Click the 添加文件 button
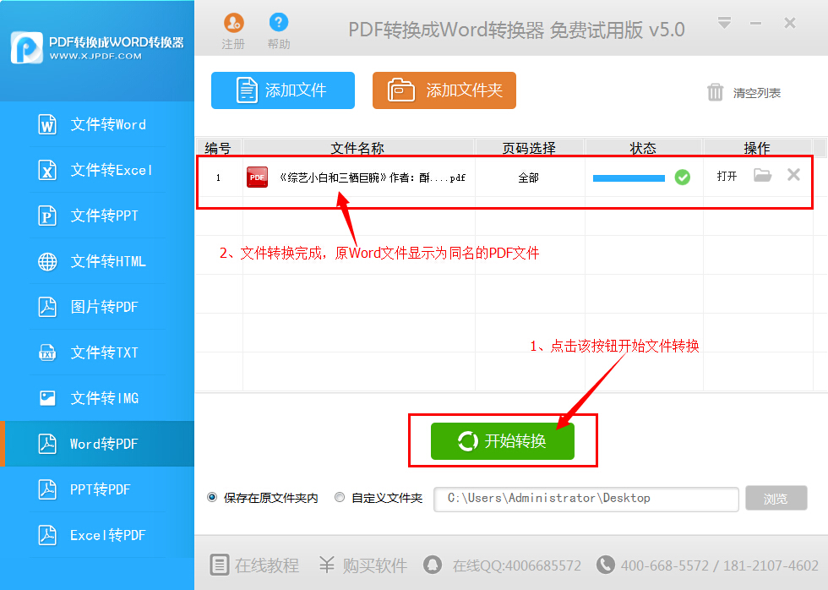 coord(283,90)
